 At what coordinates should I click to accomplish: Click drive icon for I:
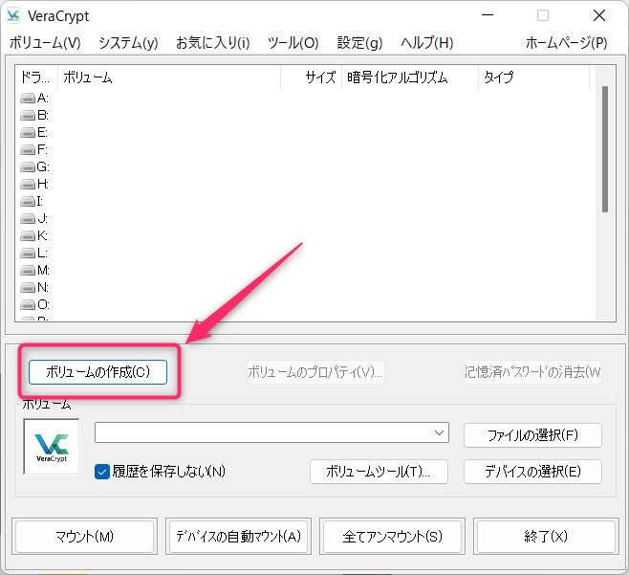(x=28, y=201)
